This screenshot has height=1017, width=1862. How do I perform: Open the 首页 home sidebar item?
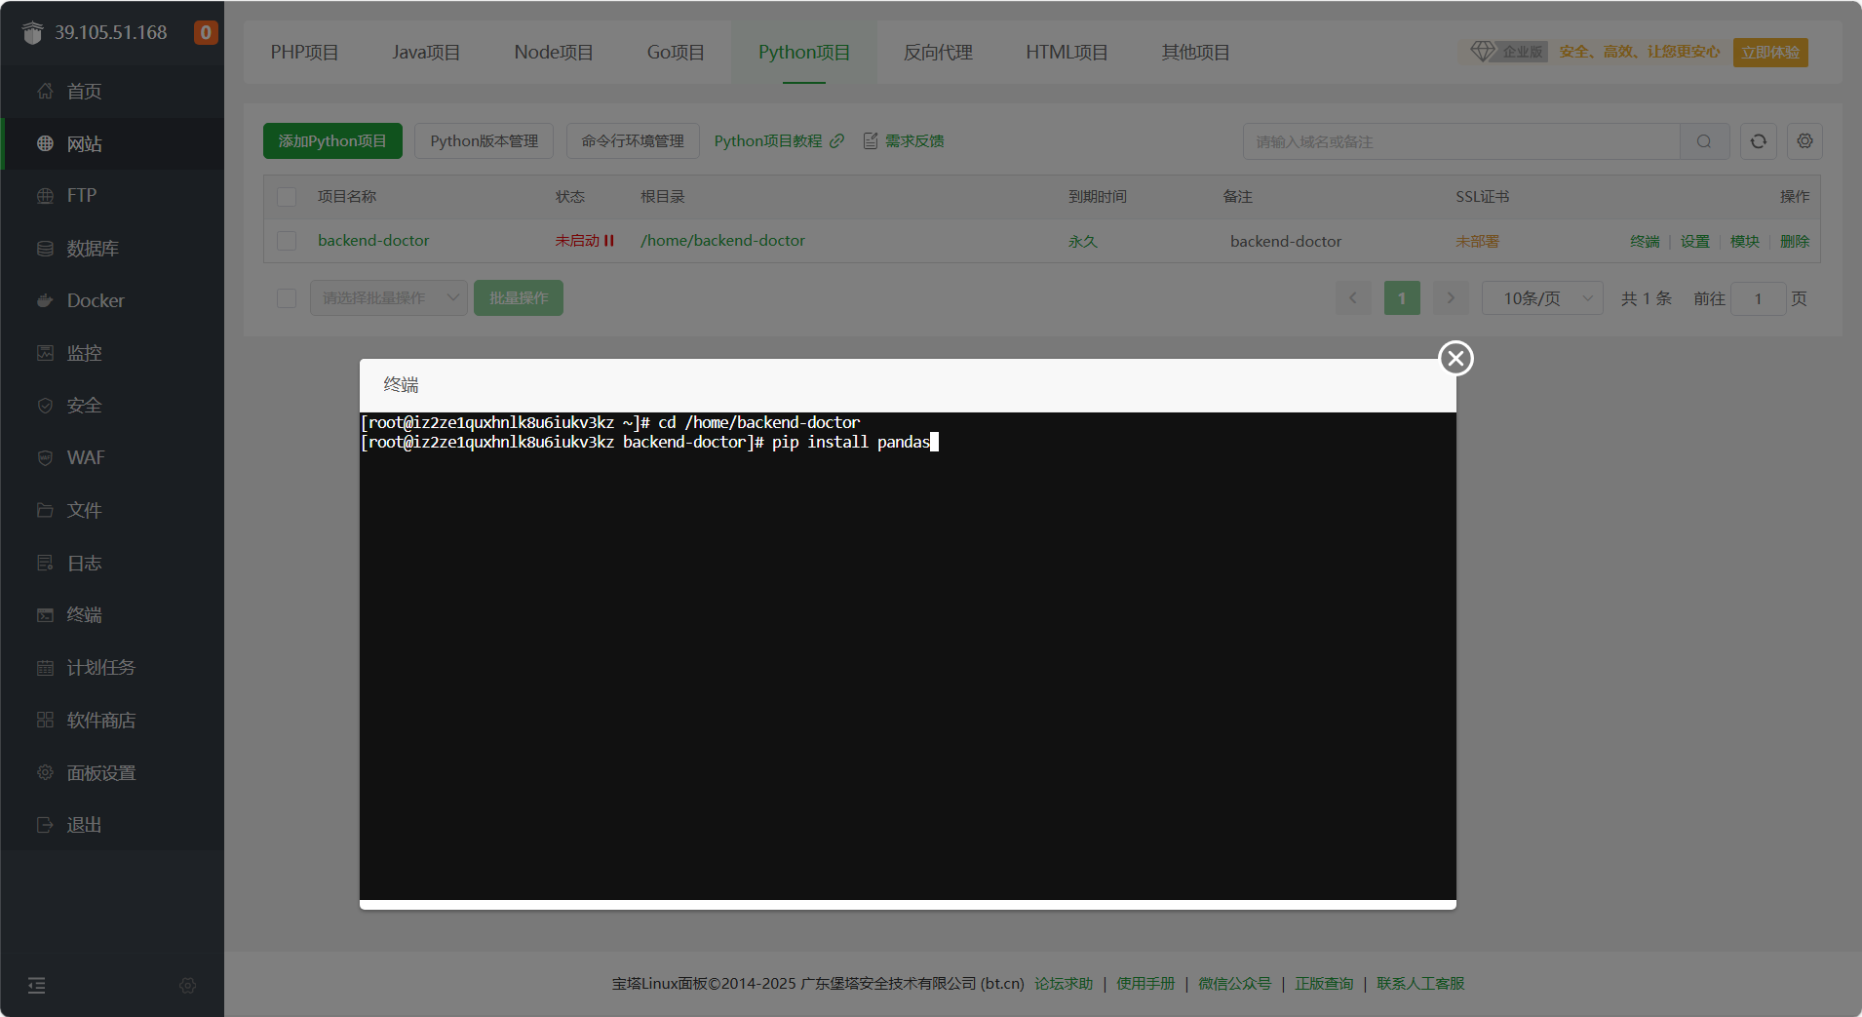[112, 92]
